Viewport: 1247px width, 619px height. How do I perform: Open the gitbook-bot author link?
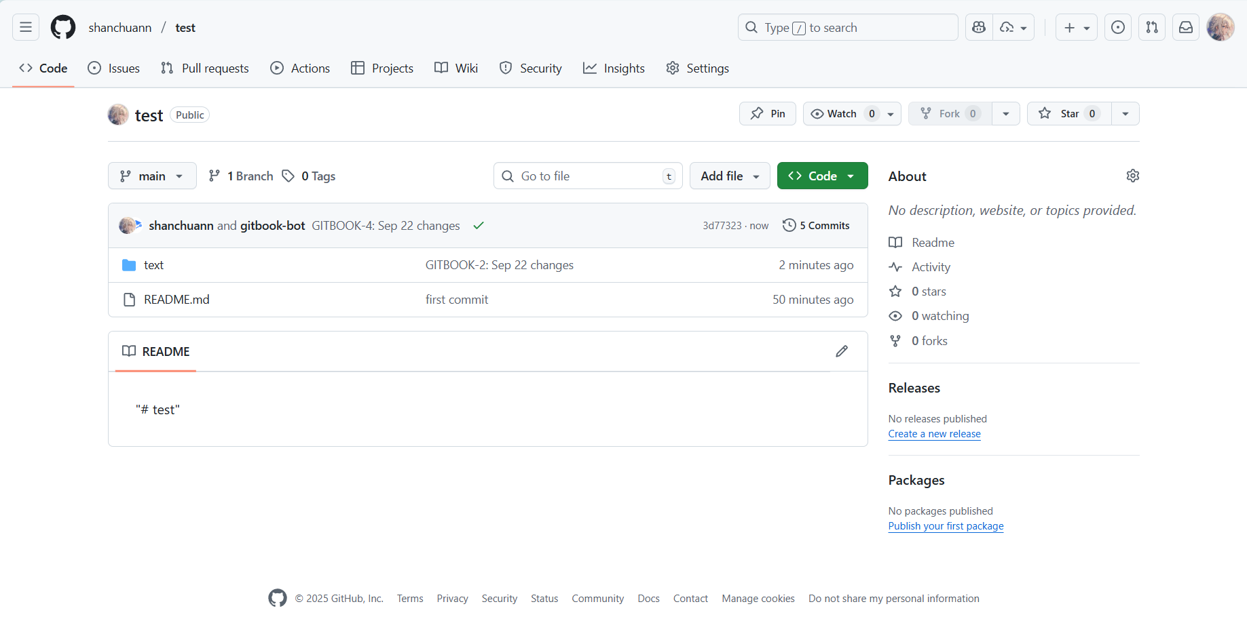273,226
